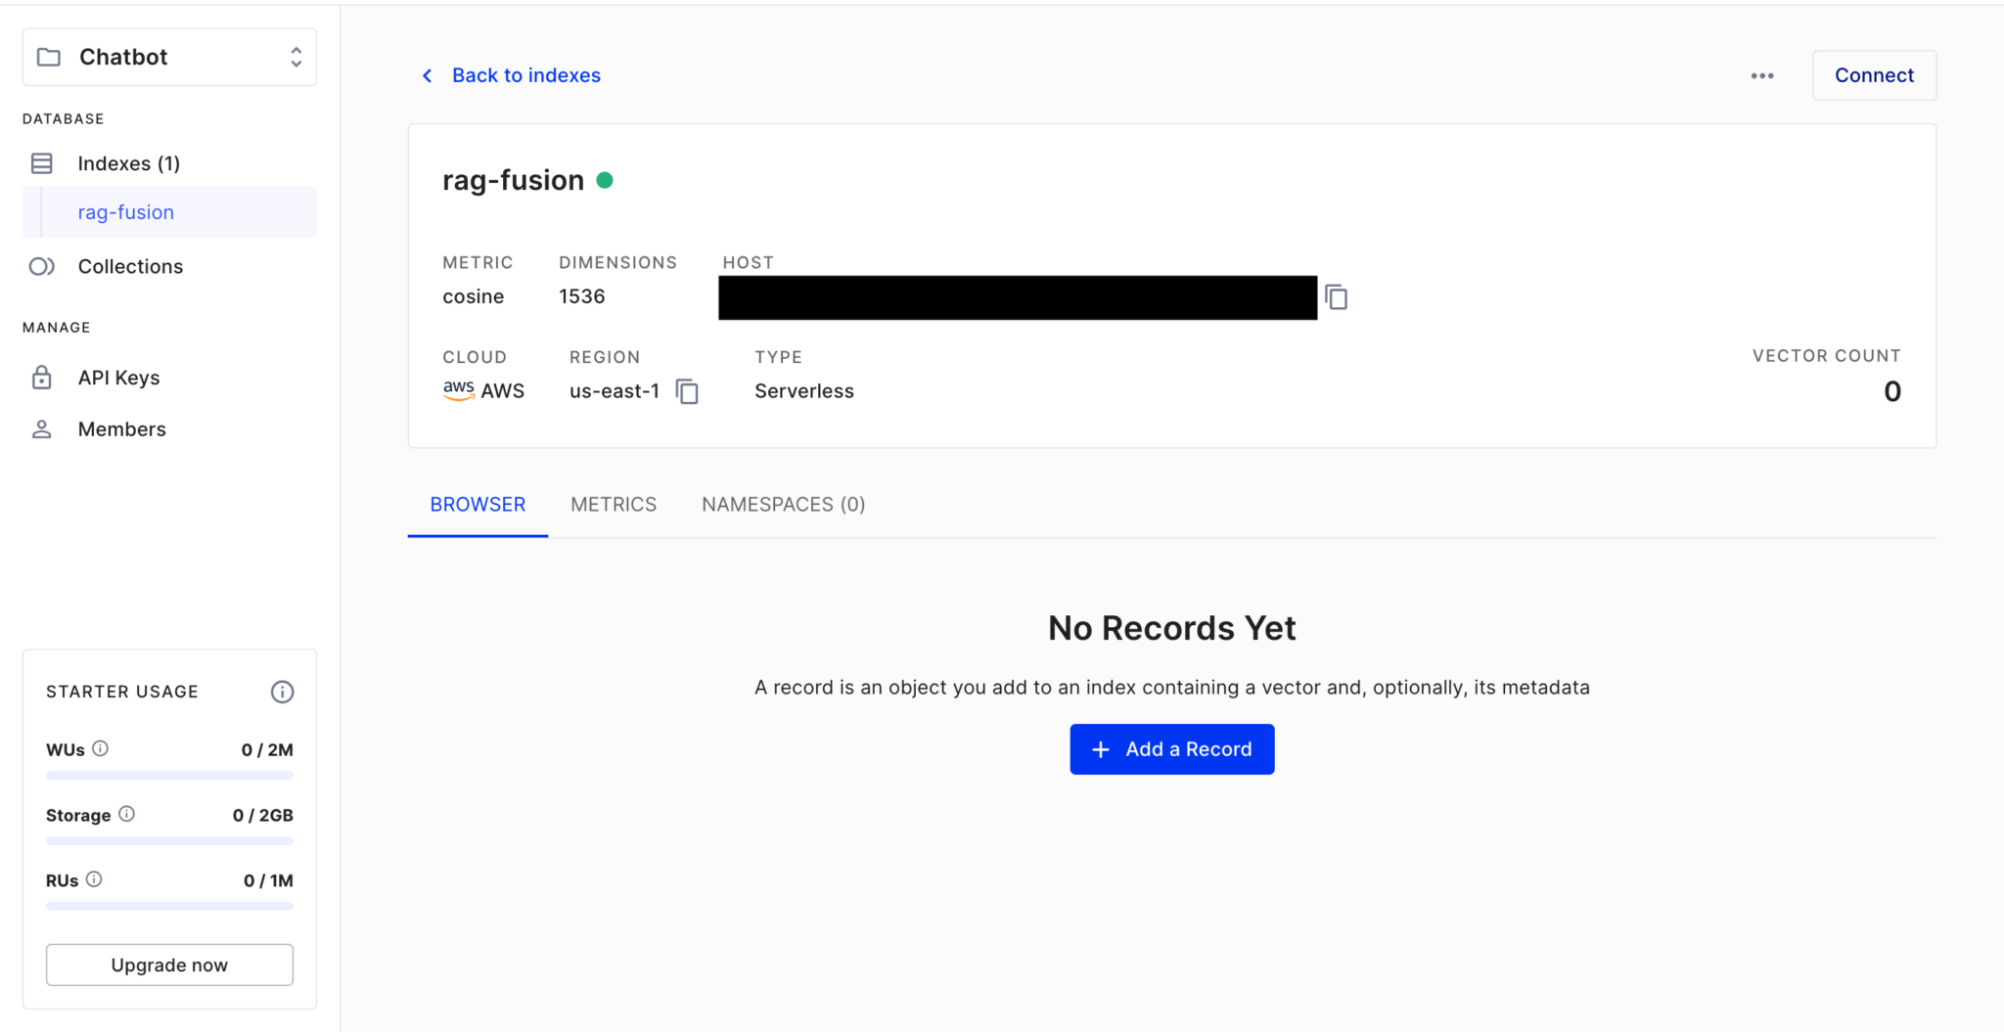Open Collections in the sidebar
2004x1032 pixels.
tap(130, 266)
